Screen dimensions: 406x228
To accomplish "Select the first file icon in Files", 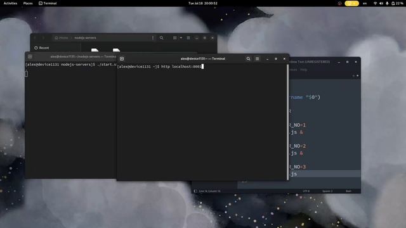I will coord(95,50).
